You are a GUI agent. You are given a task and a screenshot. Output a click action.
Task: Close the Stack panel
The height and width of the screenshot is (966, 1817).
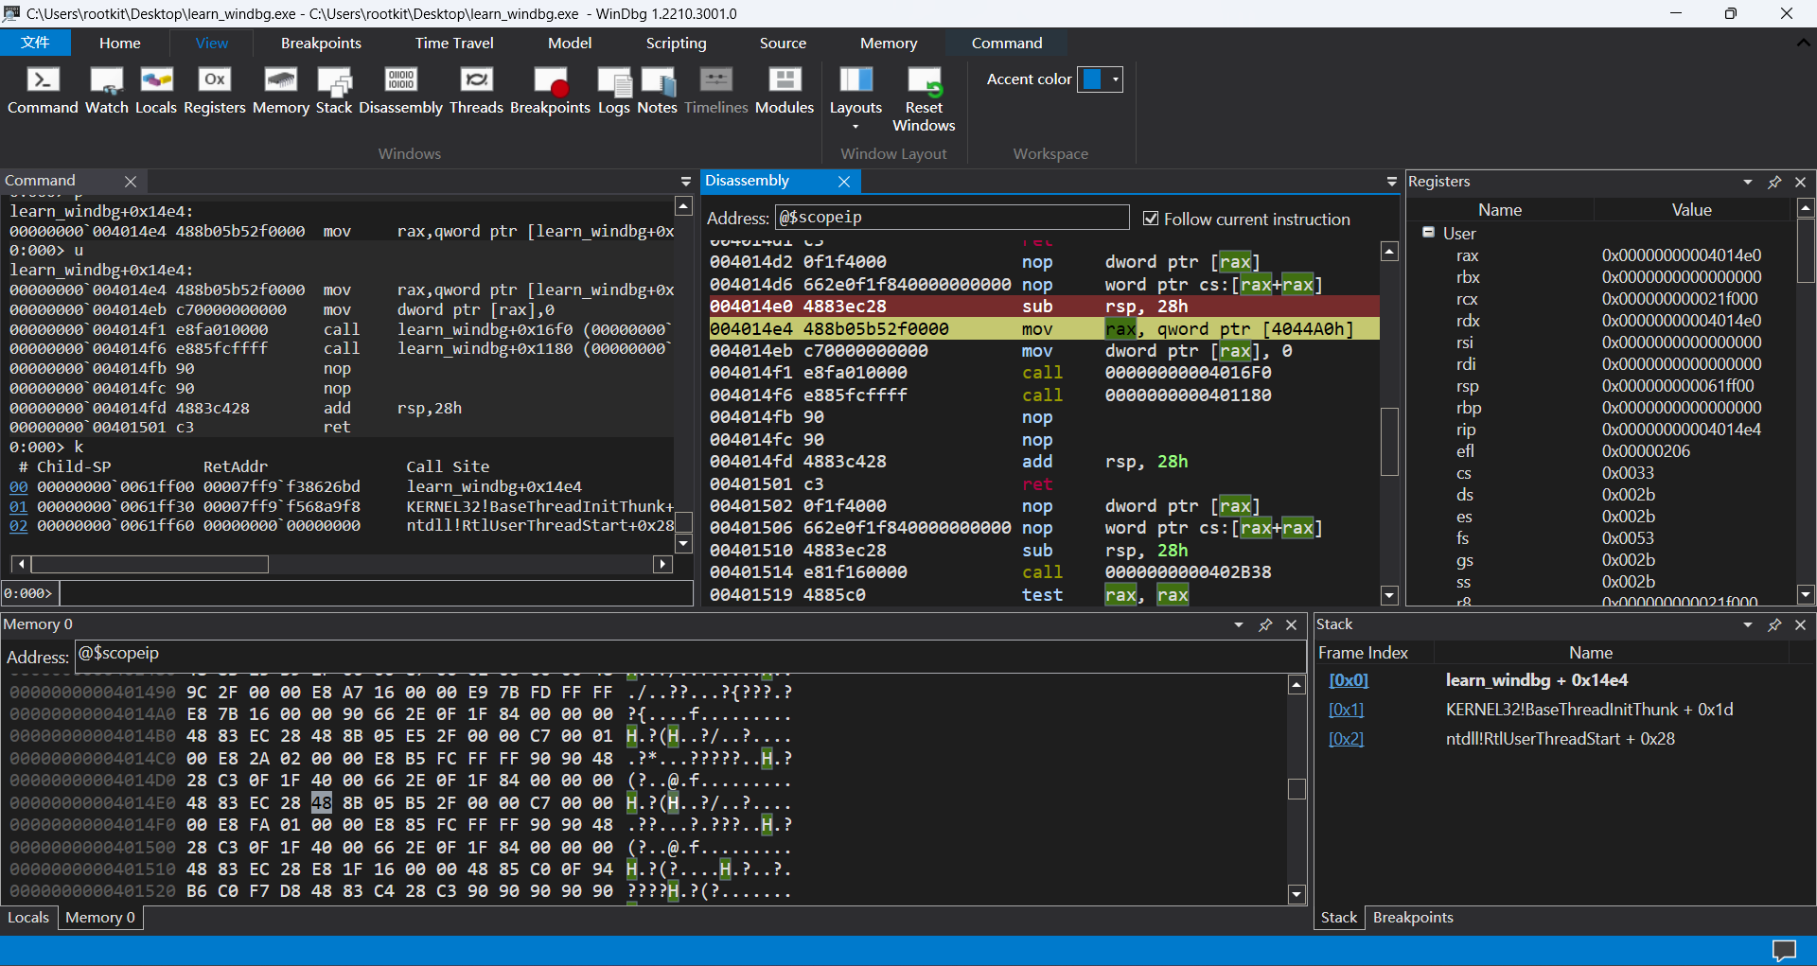[x=1801, y=624]
